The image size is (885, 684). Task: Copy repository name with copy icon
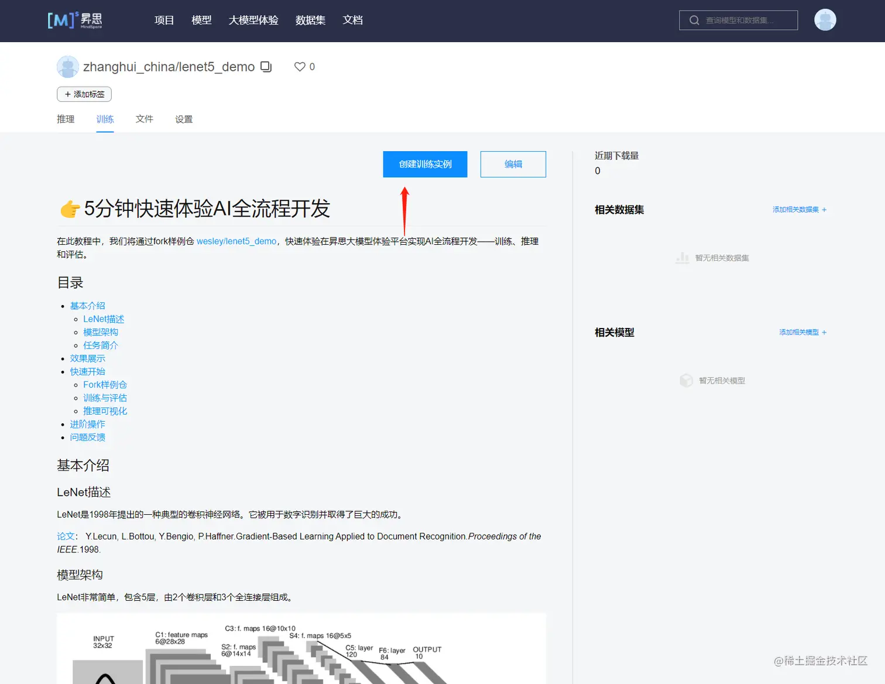(266, 67)
